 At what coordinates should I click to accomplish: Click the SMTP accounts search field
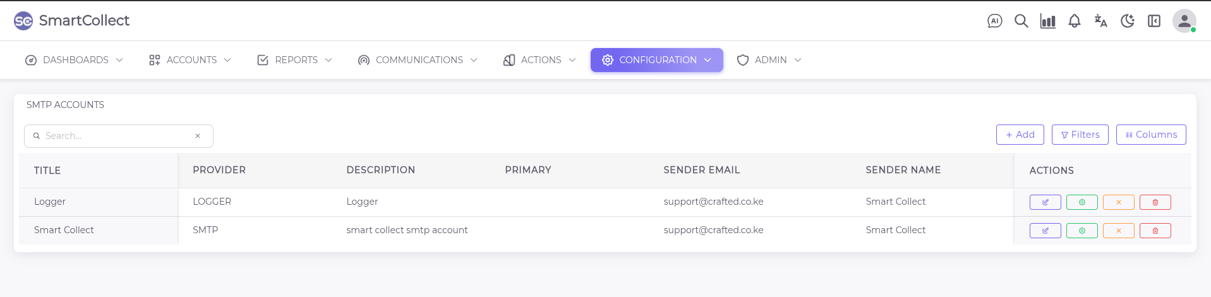(x=118, y=136)
